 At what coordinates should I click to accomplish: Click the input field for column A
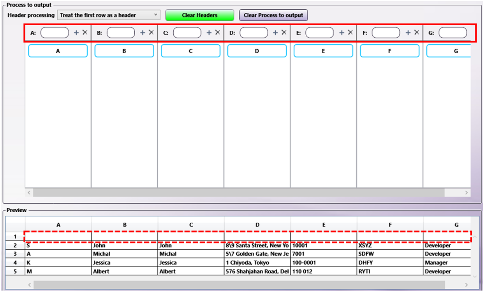(55, 33)
